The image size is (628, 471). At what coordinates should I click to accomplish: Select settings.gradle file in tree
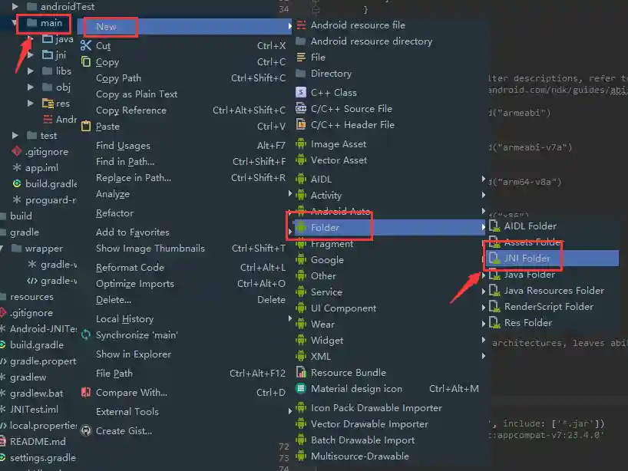(x=43, y=457)
